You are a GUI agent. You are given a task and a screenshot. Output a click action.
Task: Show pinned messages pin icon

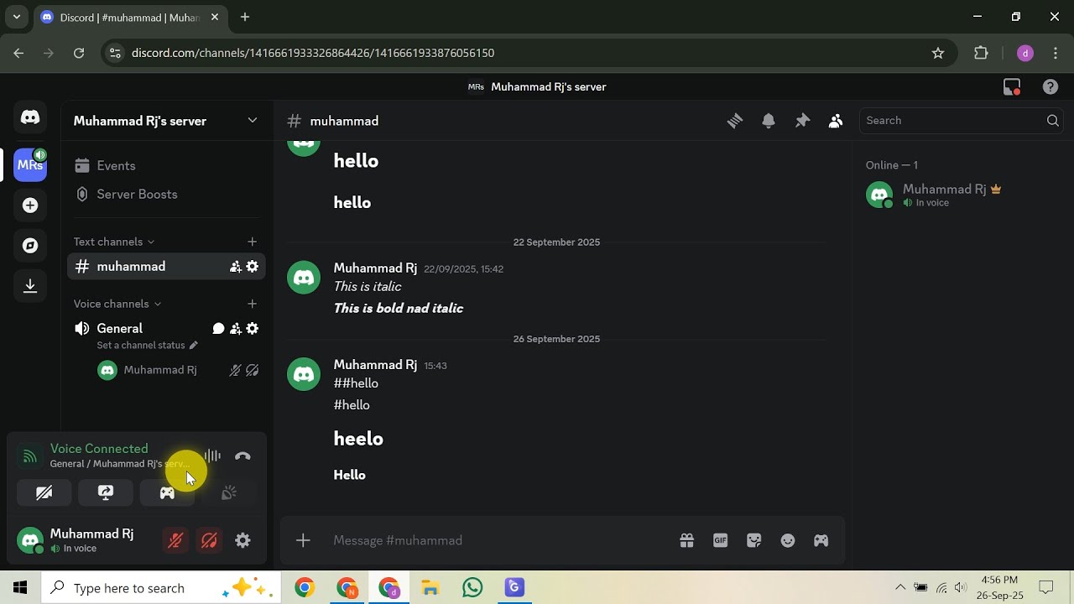[x=802, y=121]
